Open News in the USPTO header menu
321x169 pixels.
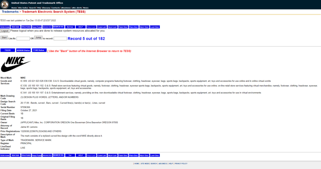click(x=86, y=8)
